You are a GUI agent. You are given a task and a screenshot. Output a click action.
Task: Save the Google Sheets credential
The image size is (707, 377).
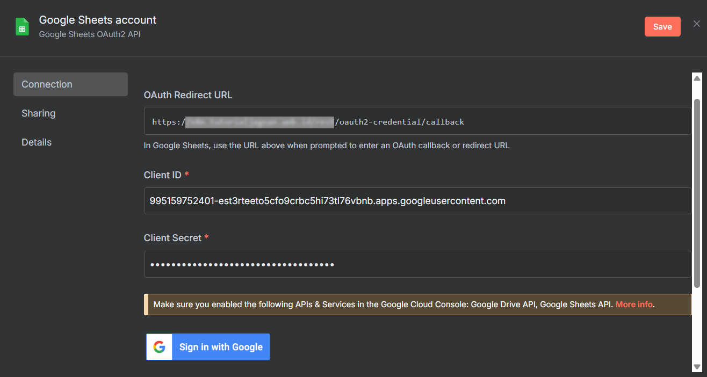coord(662,27)
